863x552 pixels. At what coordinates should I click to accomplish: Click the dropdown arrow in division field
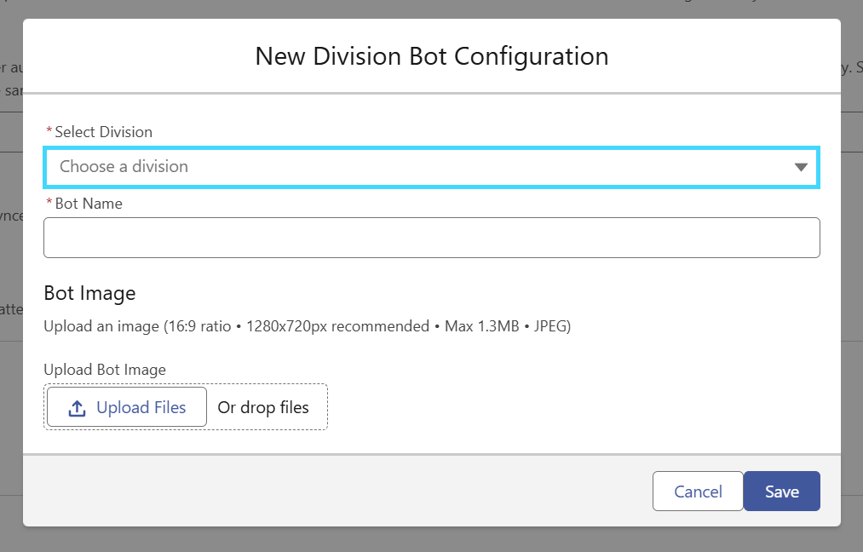tap(801, 167)
